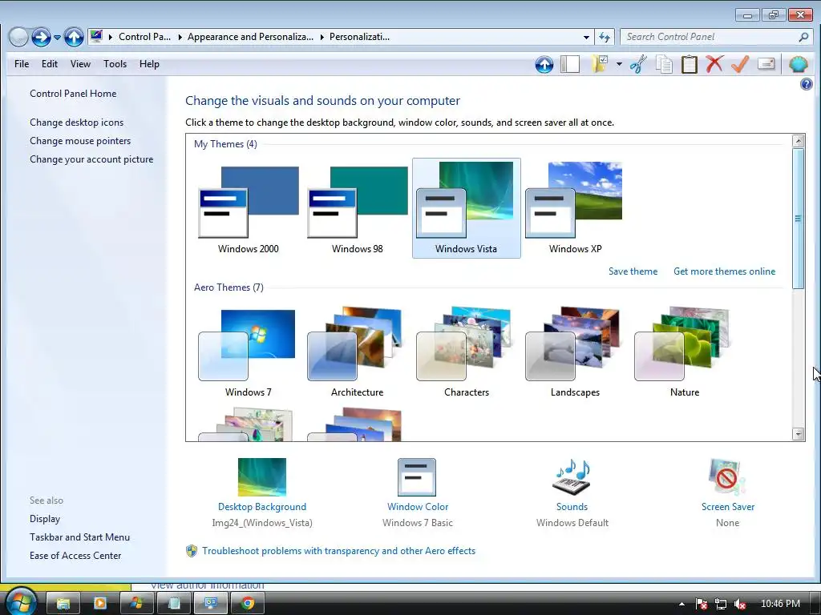Click Ease of Access Center link
The height and width of the screenshot is (615, 821).
[x=75, y=556]
